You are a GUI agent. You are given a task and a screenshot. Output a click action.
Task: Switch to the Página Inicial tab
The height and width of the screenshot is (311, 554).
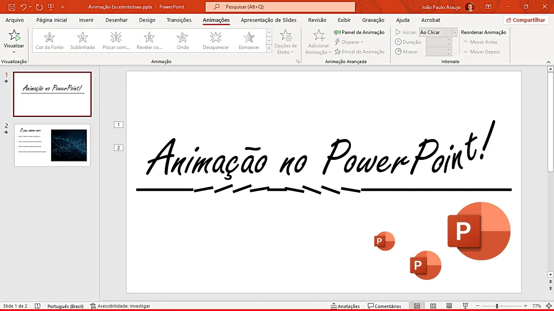(x=52, y=20)
